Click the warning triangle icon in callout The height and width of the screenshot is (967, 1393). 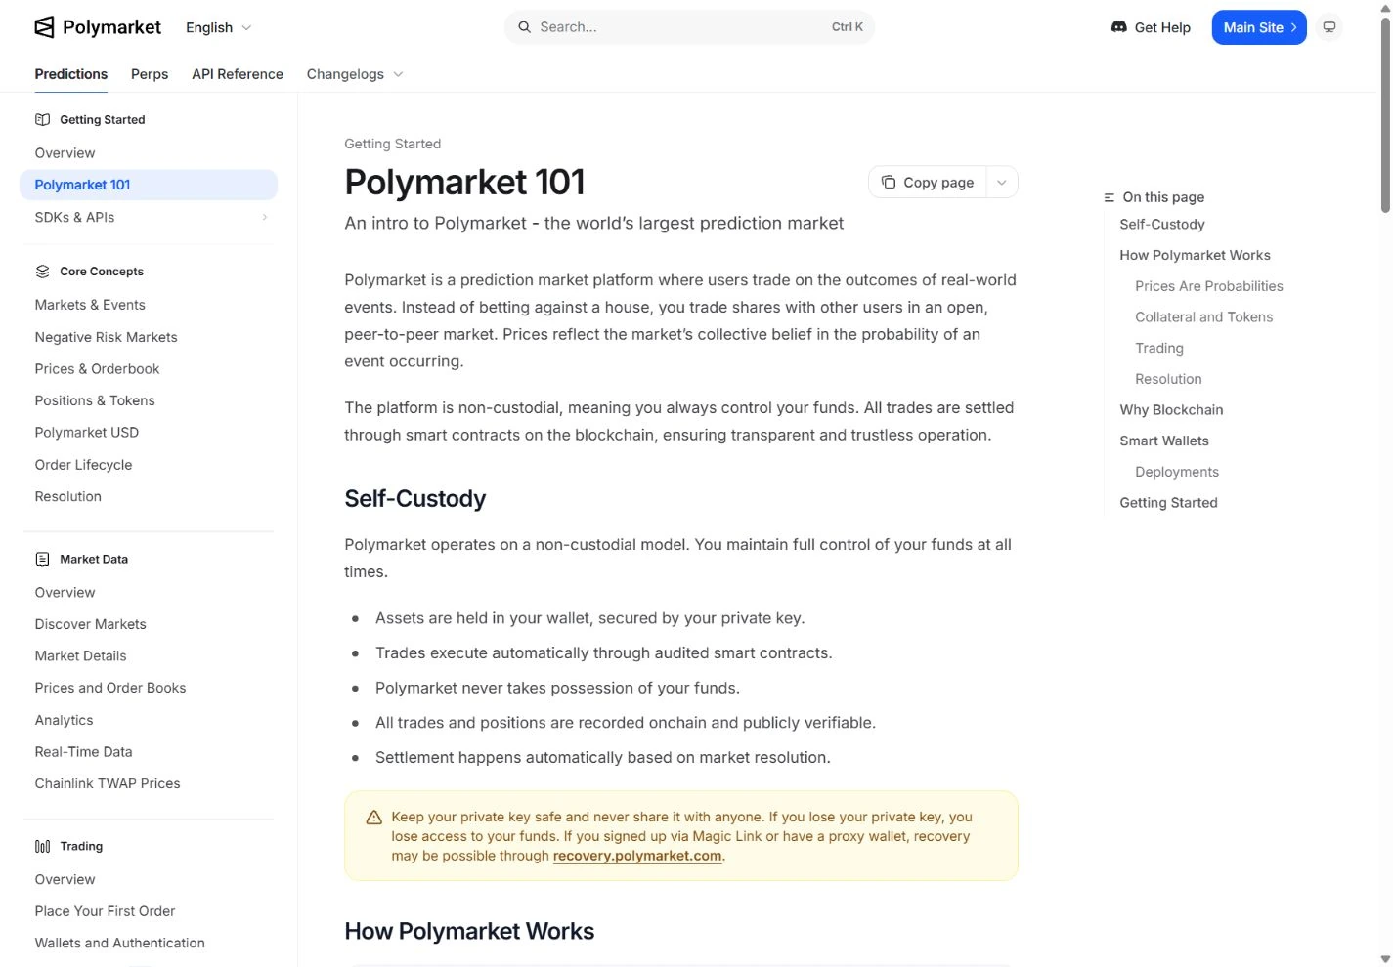373,818
